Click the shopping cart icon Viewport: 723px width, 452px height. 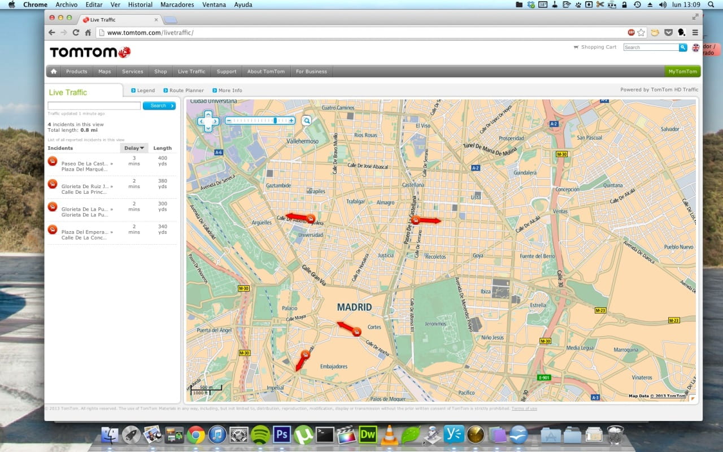[x=576, y=47]
